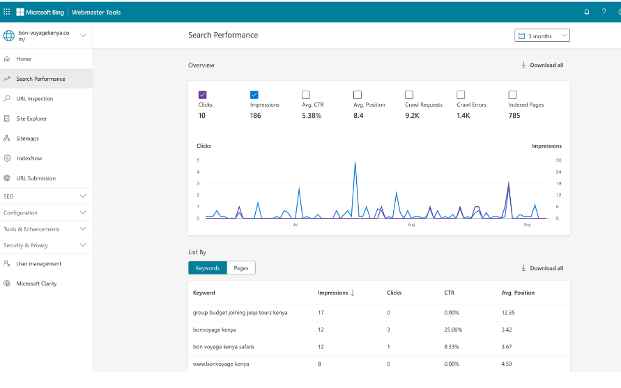Open IndexNow gear icon in sidebar
Image resolution: width=621 pixels, height=388 pixels.
click(7, 158)
